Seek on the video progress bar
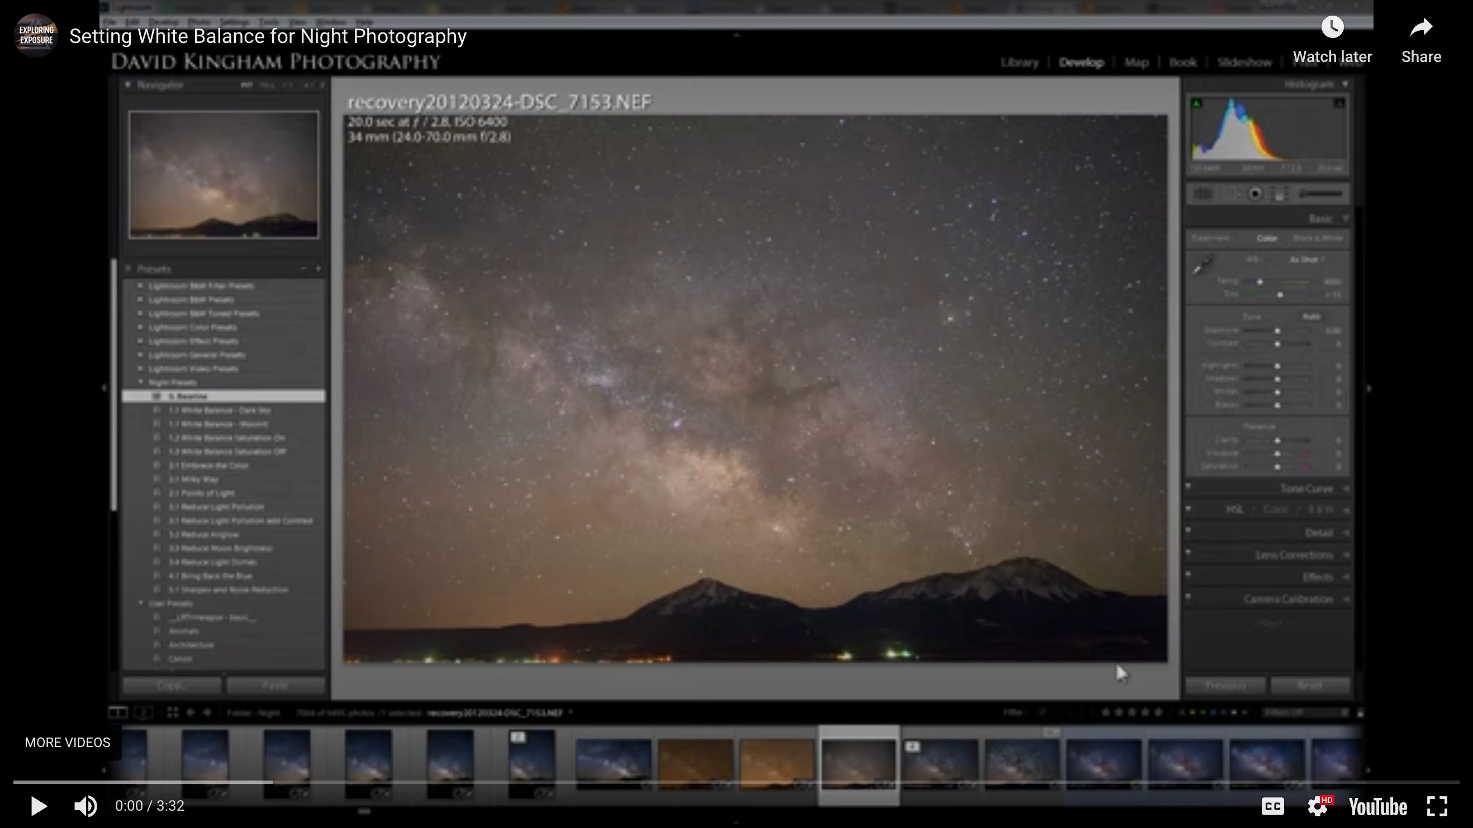 click(x=736, y=781)
